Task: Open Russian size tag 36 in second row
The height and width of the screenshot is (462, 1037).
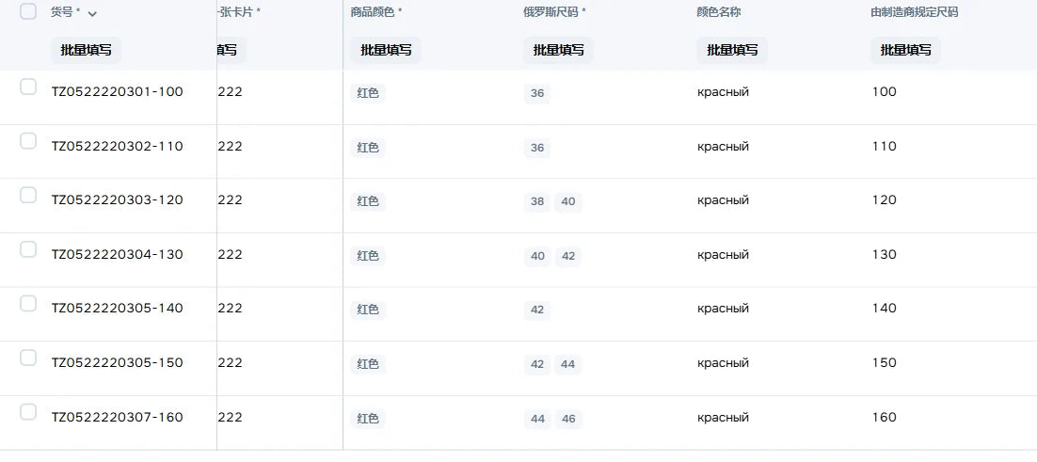Action: 537,148
